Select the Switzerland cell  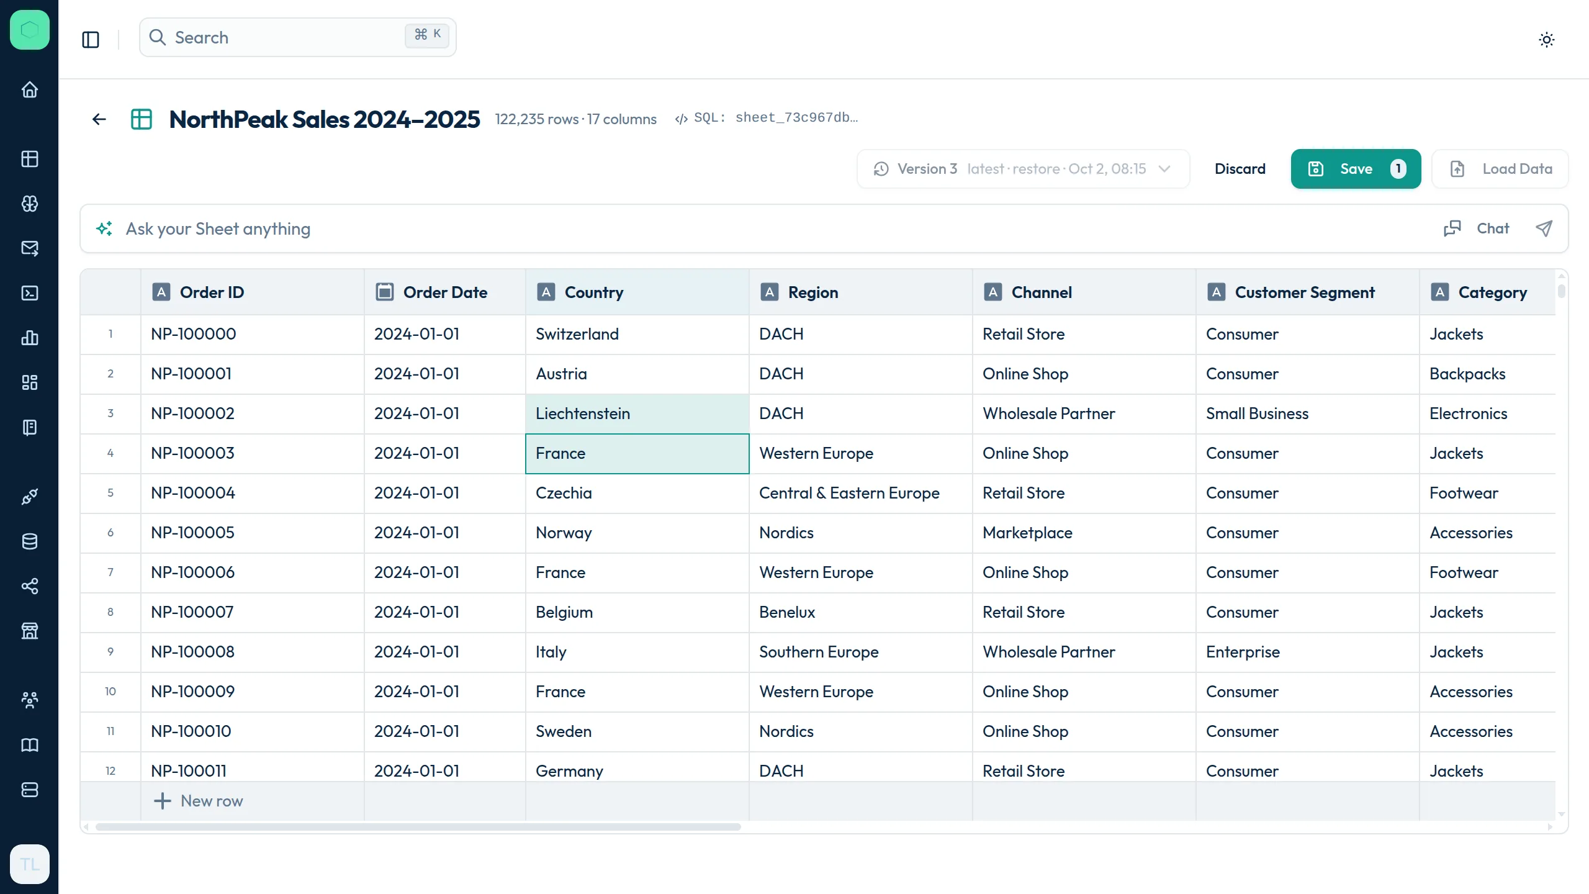pyautogui.click(x=637, y=334)
